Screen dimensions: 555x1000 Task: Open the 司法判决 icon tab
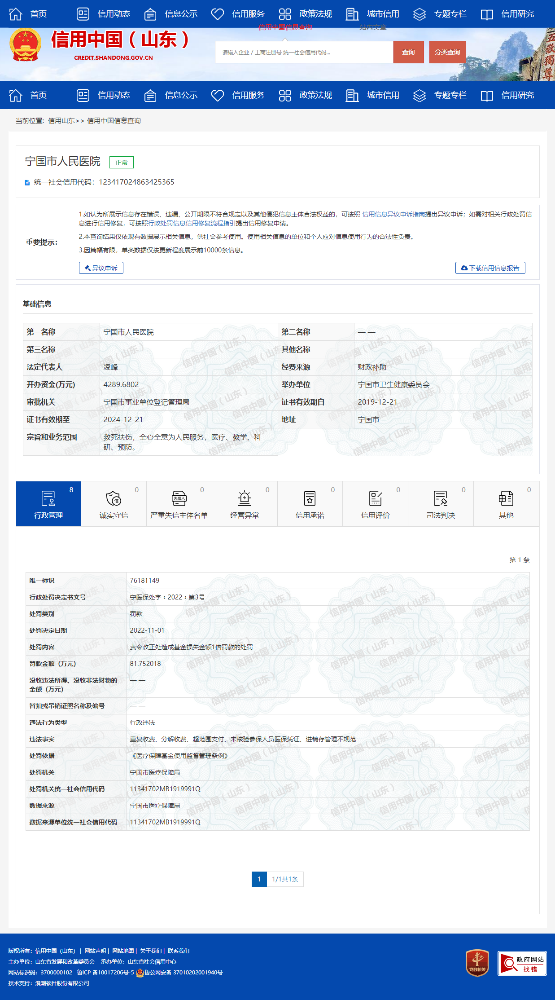[441, 504]
